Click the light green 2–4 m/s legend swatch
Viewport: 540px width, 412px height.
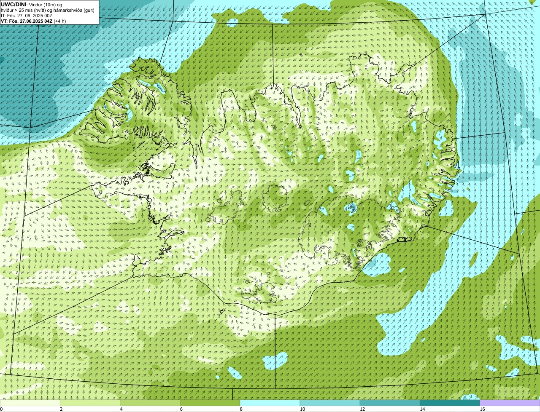(90, 403)
